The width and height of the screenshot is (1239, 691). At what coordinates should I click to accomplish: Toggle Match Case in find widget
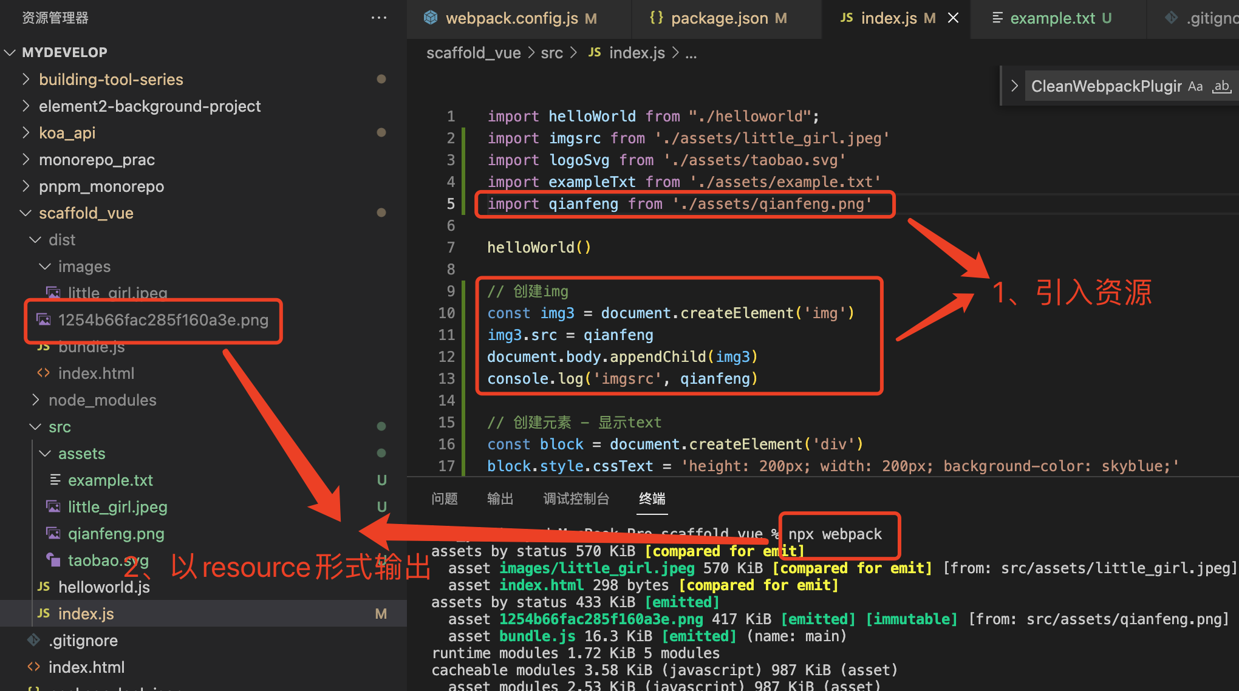(x=1195, y=86)
